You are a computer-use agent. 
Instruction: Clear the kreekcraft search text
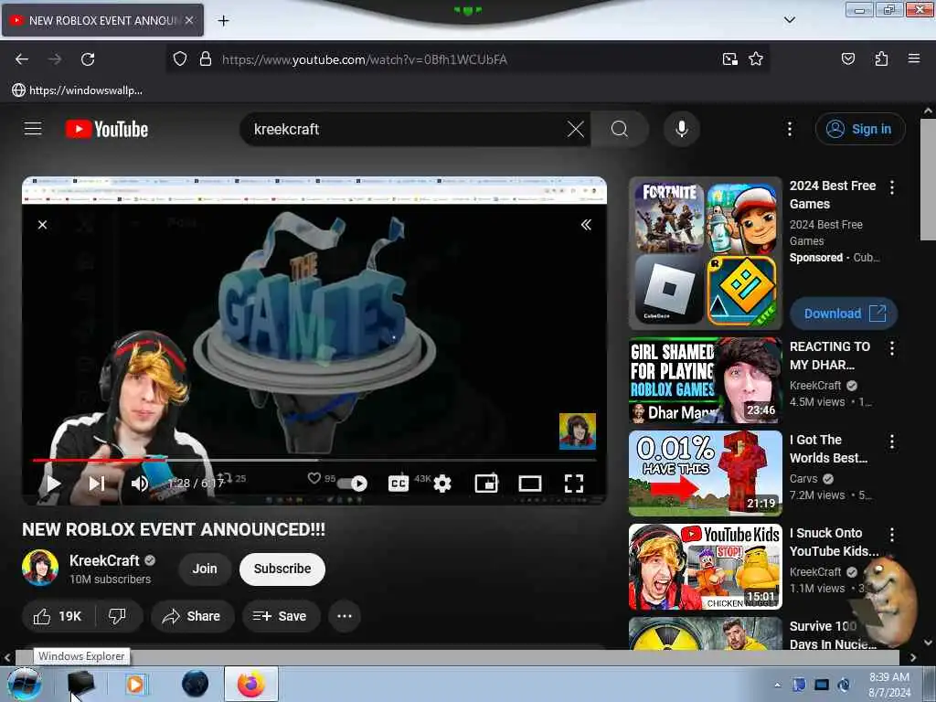click(576, 129)
